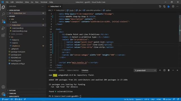Open the Source Control view
Image resolution: width=181 pixels, height=101 pixels.
tap(3, 21)
